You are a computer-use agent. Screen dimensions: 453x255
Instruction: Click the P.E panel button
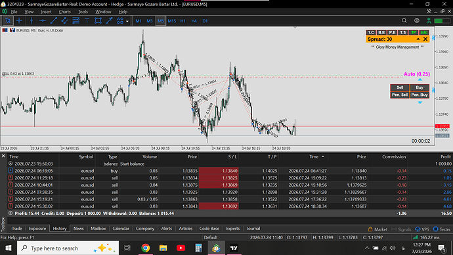392,32
